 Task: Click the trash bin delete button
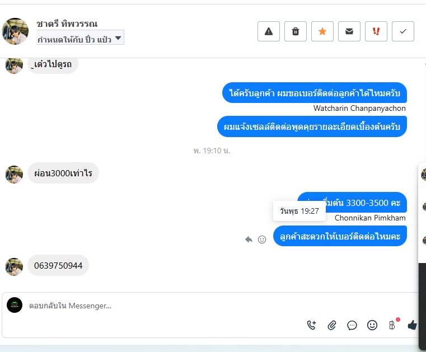296,31
